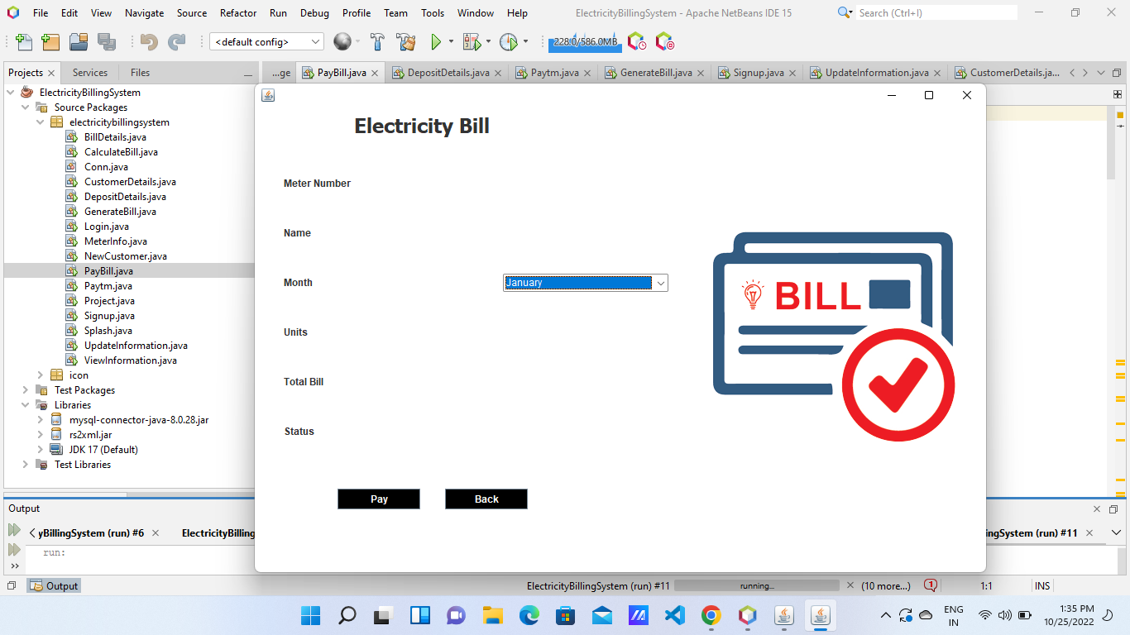Create a new project using the New Project icon
Screen dimensions: 1130x635
[x=50, y=41]
